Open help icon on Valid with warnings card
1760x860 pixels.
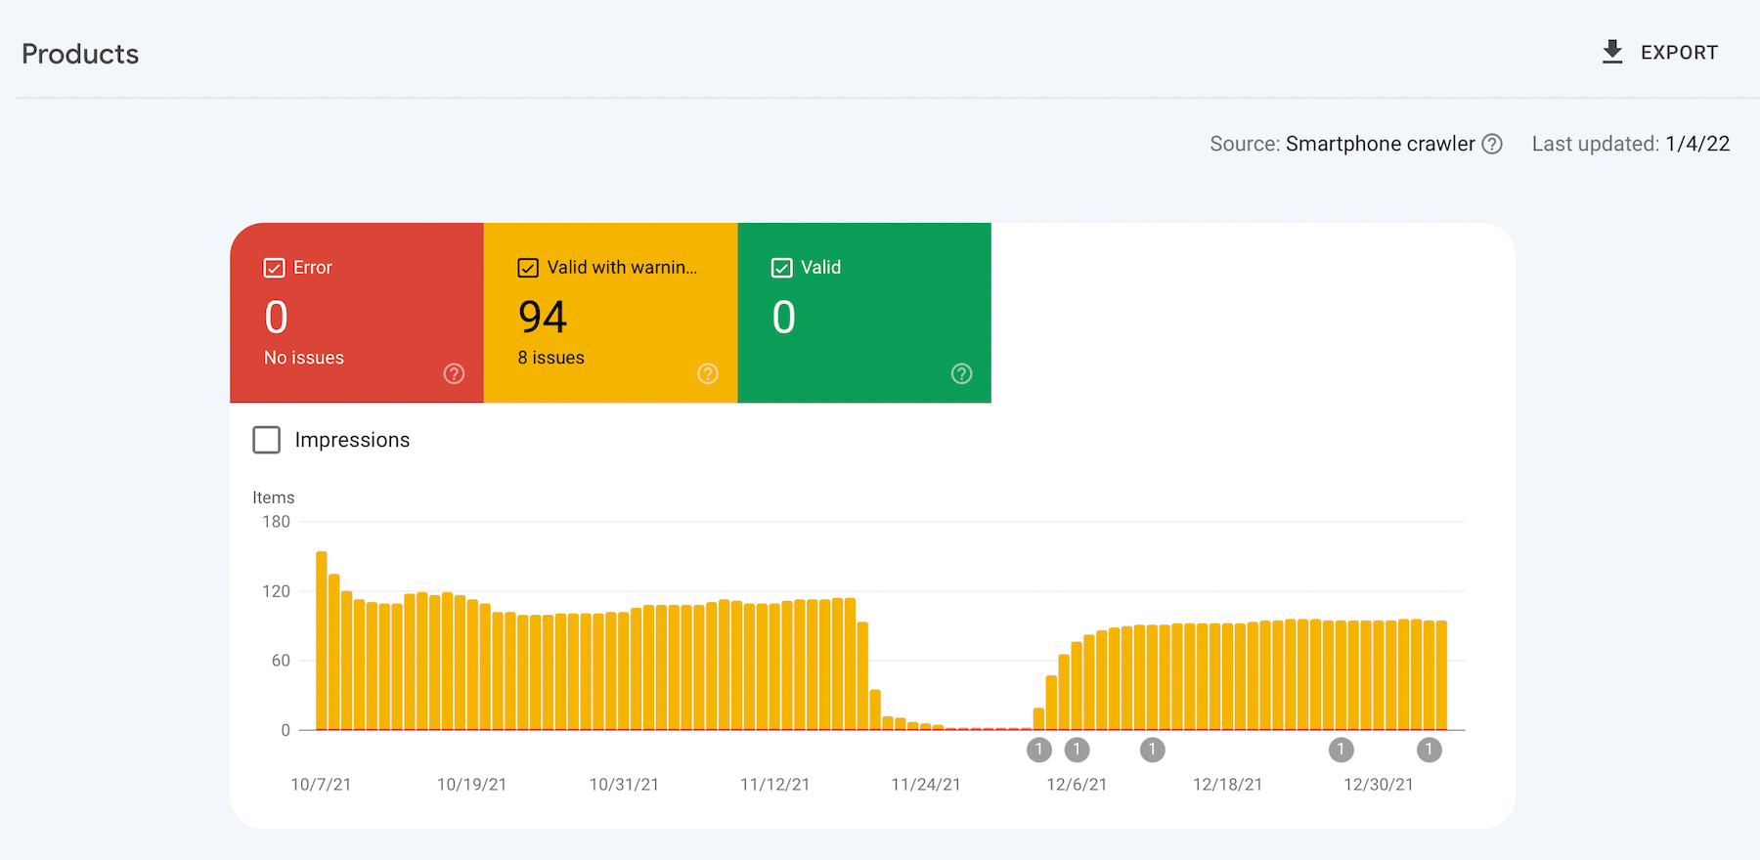click(708, 373)
